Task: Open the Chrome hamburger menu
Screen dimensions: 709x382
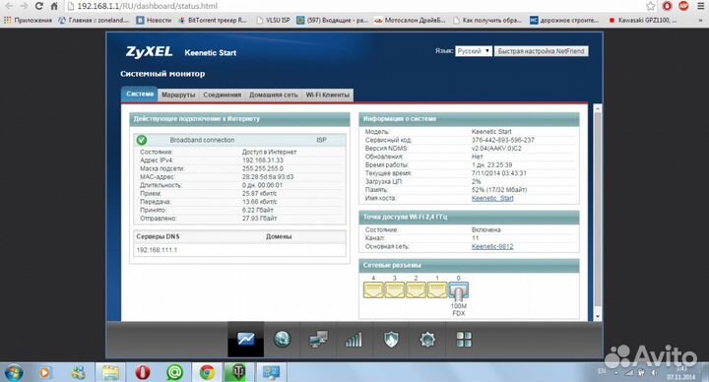Action: point(700,6)
